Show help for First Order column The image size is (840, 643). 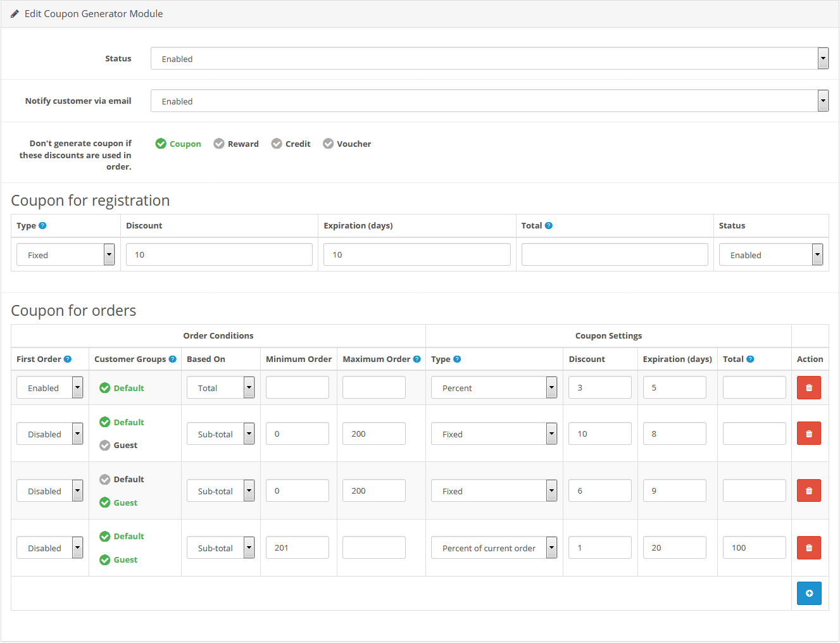(x=68, y=359)
